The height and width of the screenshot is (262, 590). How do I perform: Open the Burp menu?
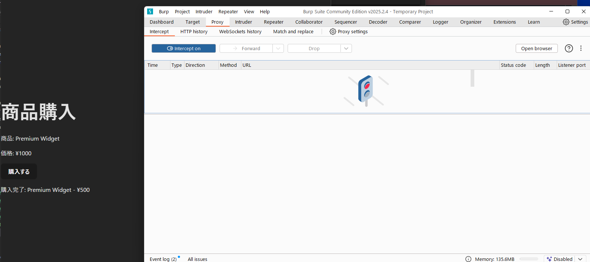coord(164,11)
